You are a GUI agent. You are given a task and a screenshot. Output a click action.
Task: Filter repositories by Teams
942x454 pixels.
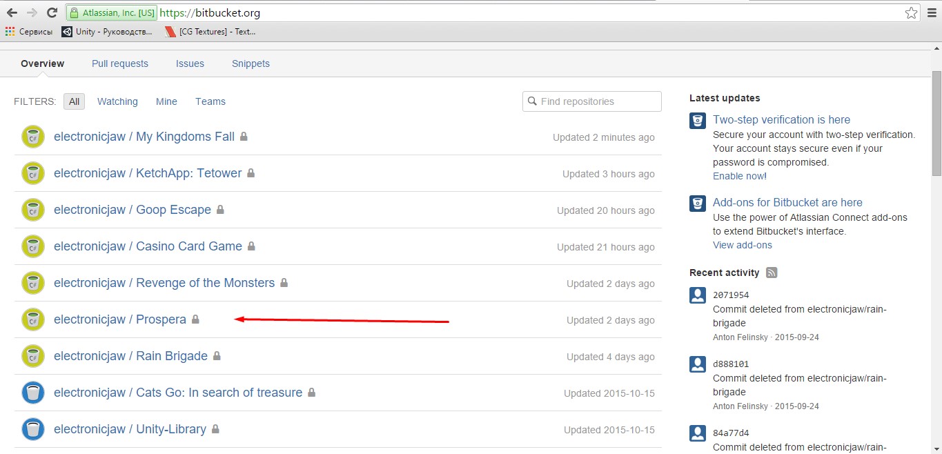click(x=210, y=101)
